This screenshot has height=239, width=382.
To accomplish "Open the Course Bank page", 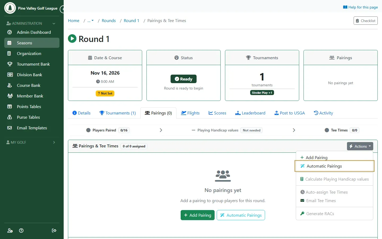I will 32,85.
